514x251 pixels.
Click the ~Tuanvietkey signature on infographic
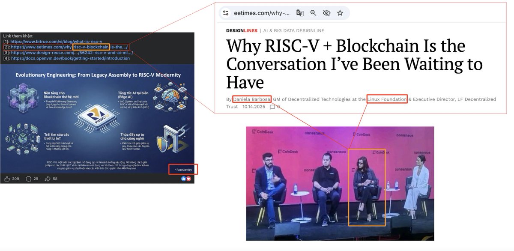pyautogui.click(x=183, y=169)
